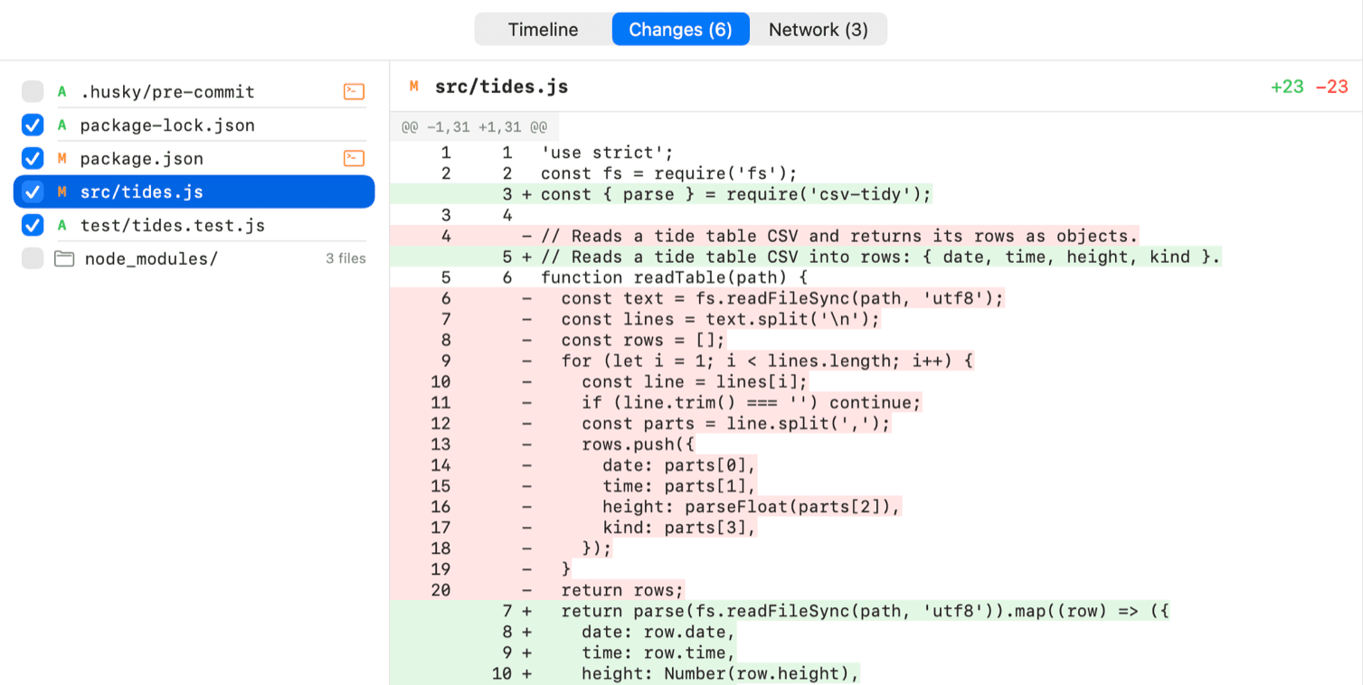Click the +23 additions count
Screen dimensions: 1363x685
(1287, 87)
